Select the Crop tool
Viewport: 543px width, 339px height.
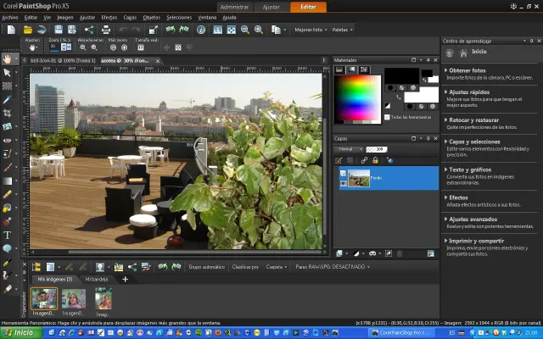pyautogui.click(x=8, y=113)
